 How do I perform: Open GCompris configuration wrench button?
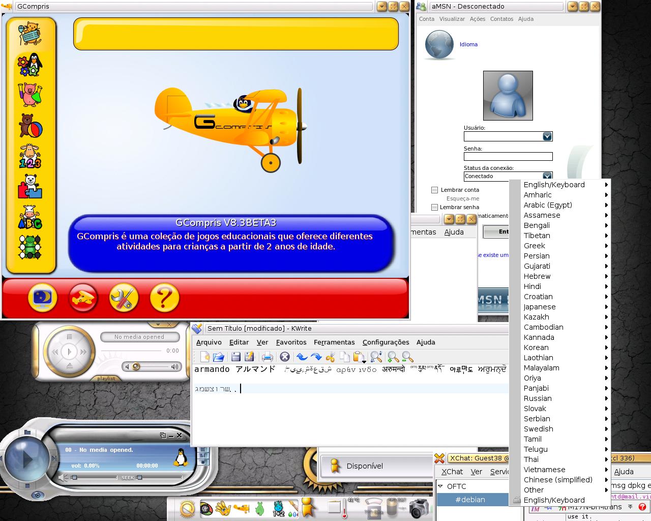pos(124,298)
